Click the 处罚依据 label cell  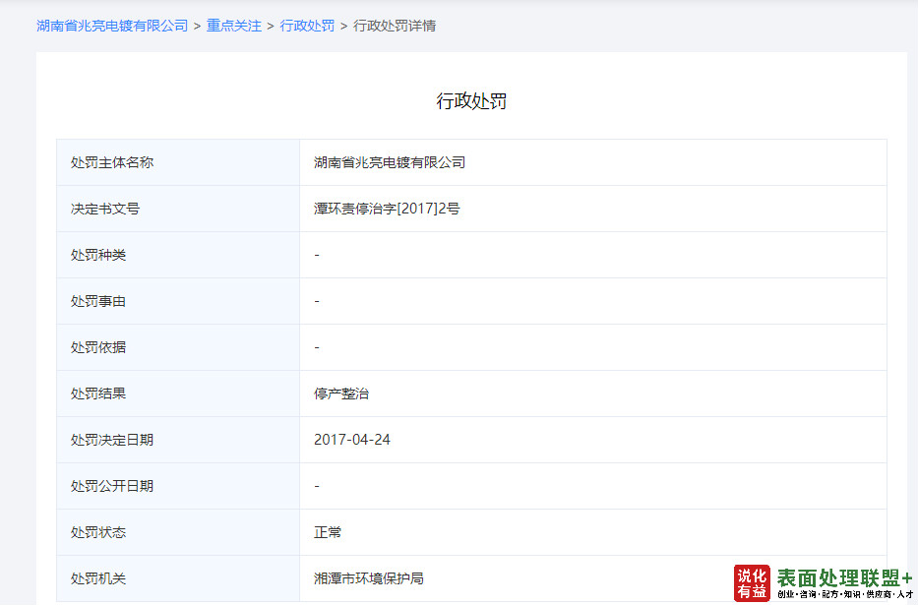[x=178, y=347]
